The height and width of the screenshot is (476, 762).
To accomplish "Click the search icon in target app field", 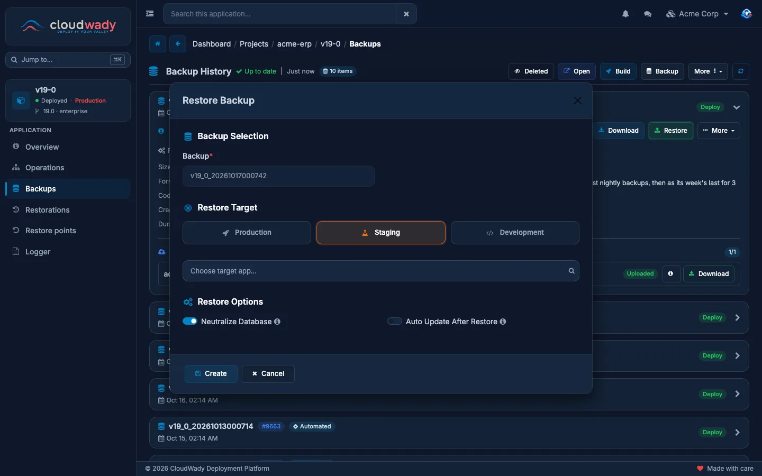I will [571, 271].
